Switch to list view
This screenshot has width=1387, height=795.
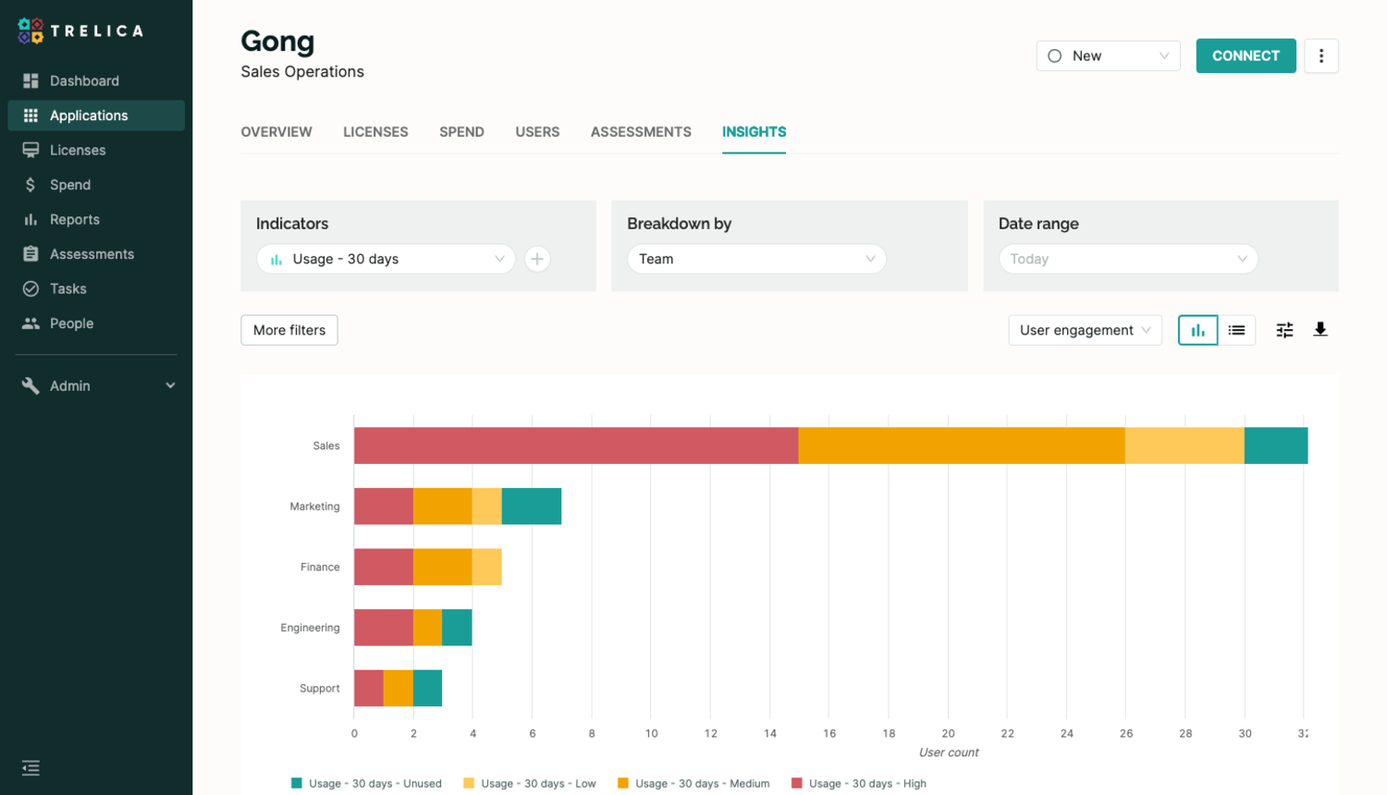[1236, 330]
